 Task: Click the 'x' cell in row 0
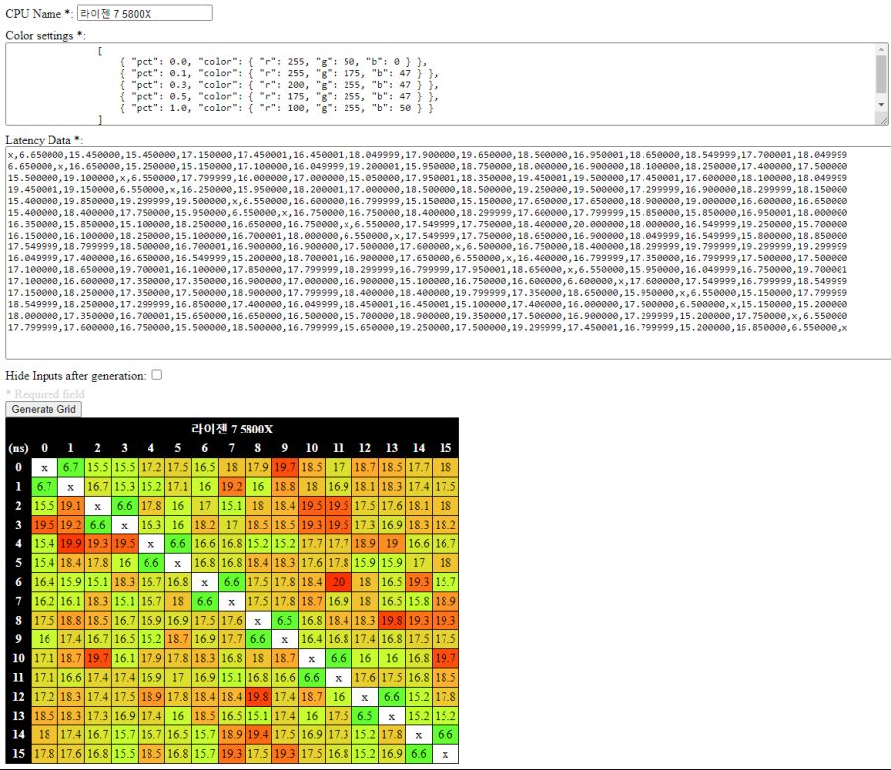44,468
